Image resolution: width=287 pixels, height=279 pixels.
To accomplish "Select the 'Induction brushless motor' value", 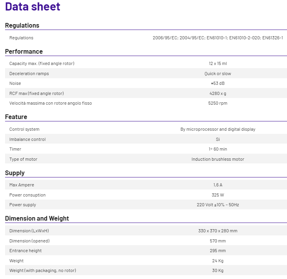I will pos(218,159).
